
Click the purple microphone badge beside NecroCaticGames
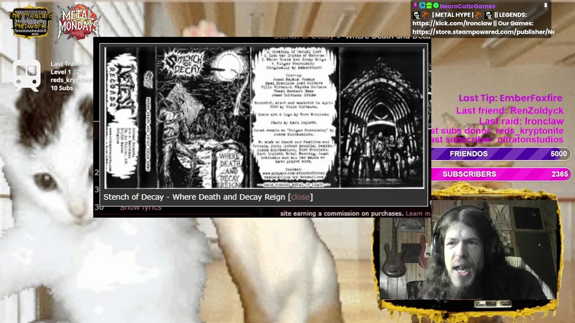[x=416, y=6]
